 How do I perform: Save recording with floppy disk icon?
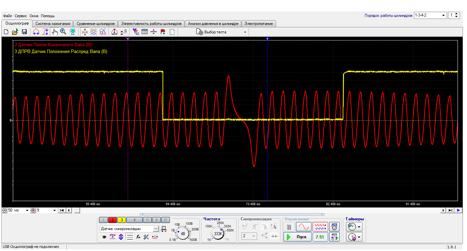point(24,32)
